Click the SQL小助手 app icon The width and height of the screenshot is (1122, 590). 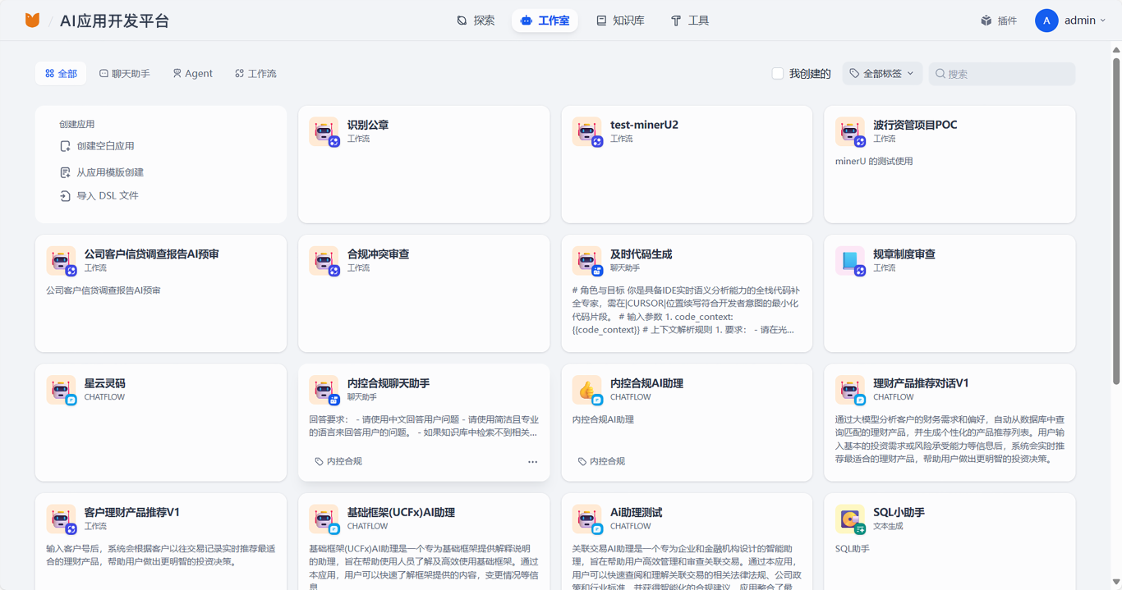coord(849,519)
